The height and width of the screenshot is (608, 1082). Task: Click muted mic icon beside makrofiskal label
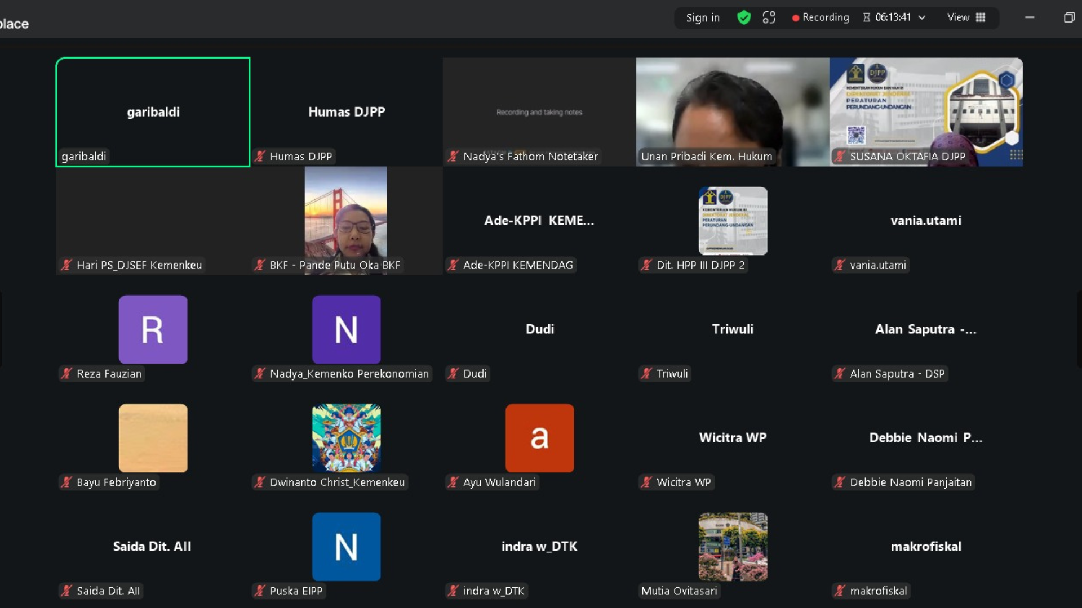(840, 591)
